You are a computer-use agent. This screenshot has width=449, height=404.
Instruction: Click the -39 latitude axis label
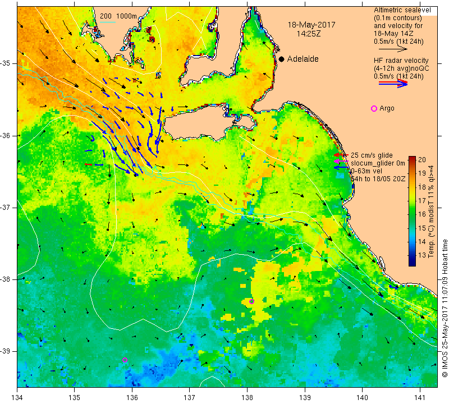coord(6,351)
